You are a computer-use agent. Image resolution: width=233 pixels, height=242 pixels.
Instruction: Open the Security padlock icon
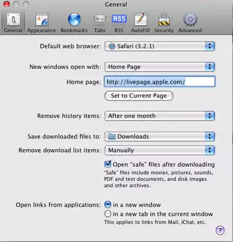coord(164,20)
